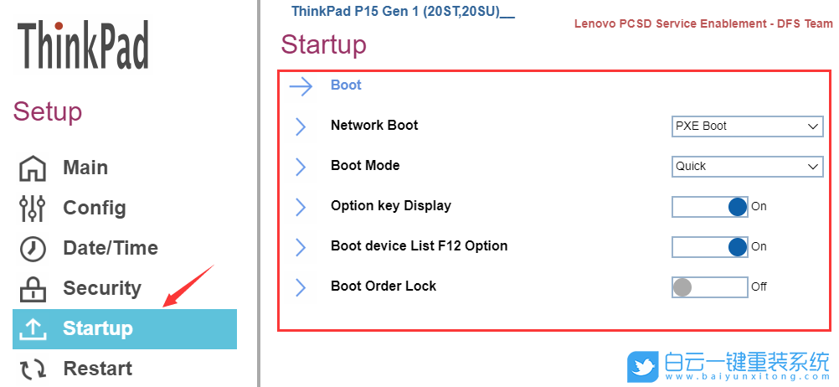Open the Boot link
The height and width of the screenshot is (387, 839).
(x=346, y=85)
